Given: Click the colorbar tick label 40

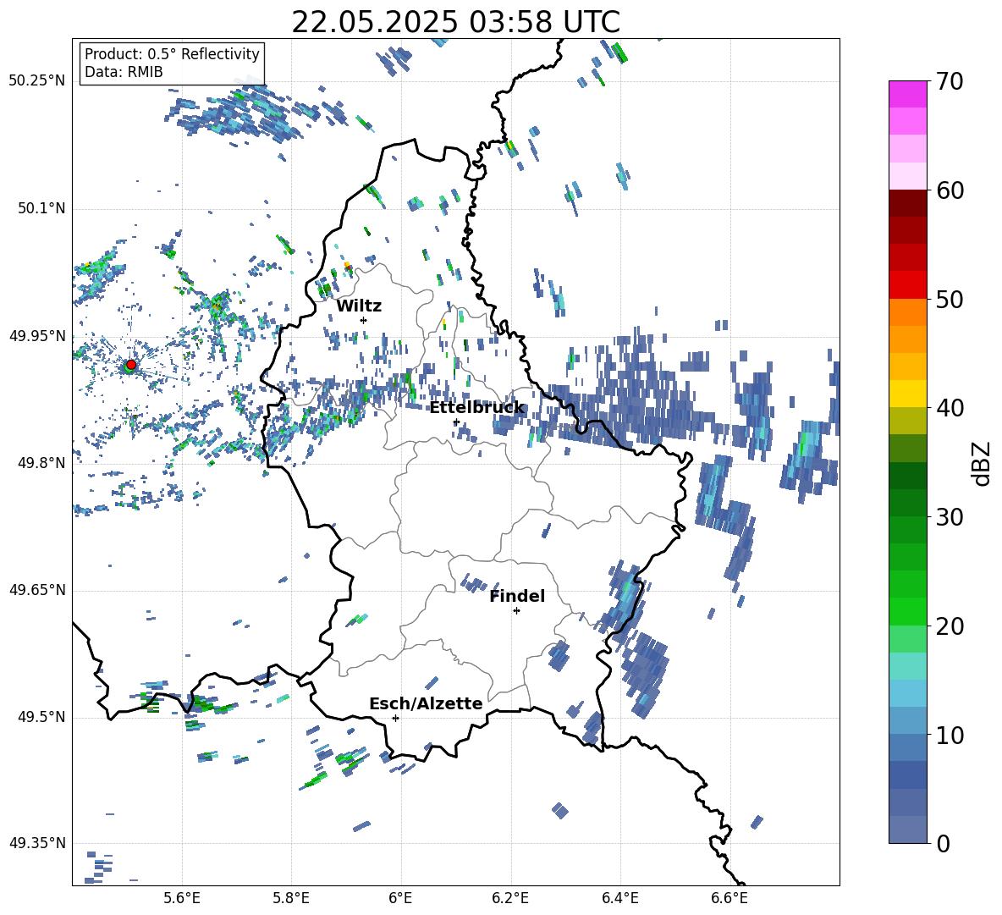Looking at the screenshot, I should tap(950, 408).
